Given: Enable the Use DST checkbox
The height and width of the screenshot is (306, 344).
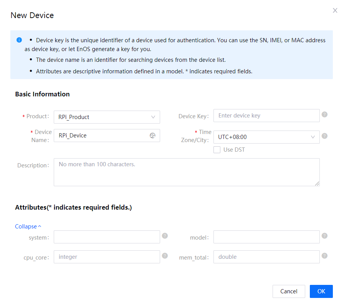Looking at the screenshot, I should coord(217,150).
